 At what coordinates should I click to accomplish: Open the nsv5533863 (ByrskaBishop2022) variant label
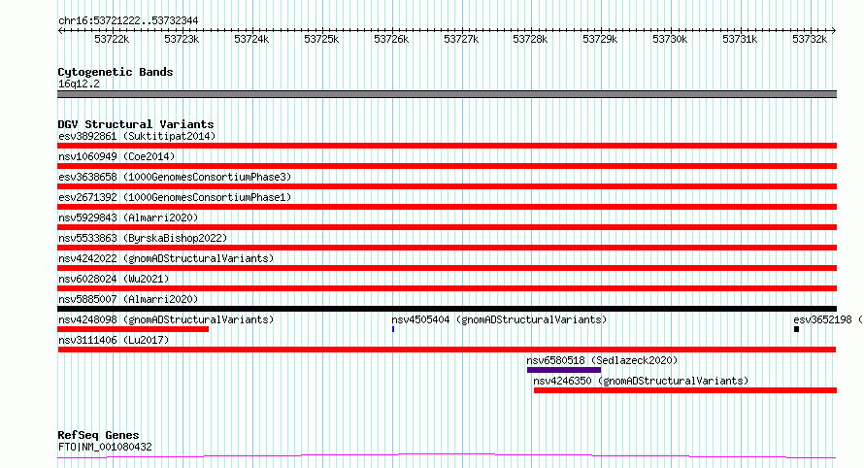(x=143, y=238)
